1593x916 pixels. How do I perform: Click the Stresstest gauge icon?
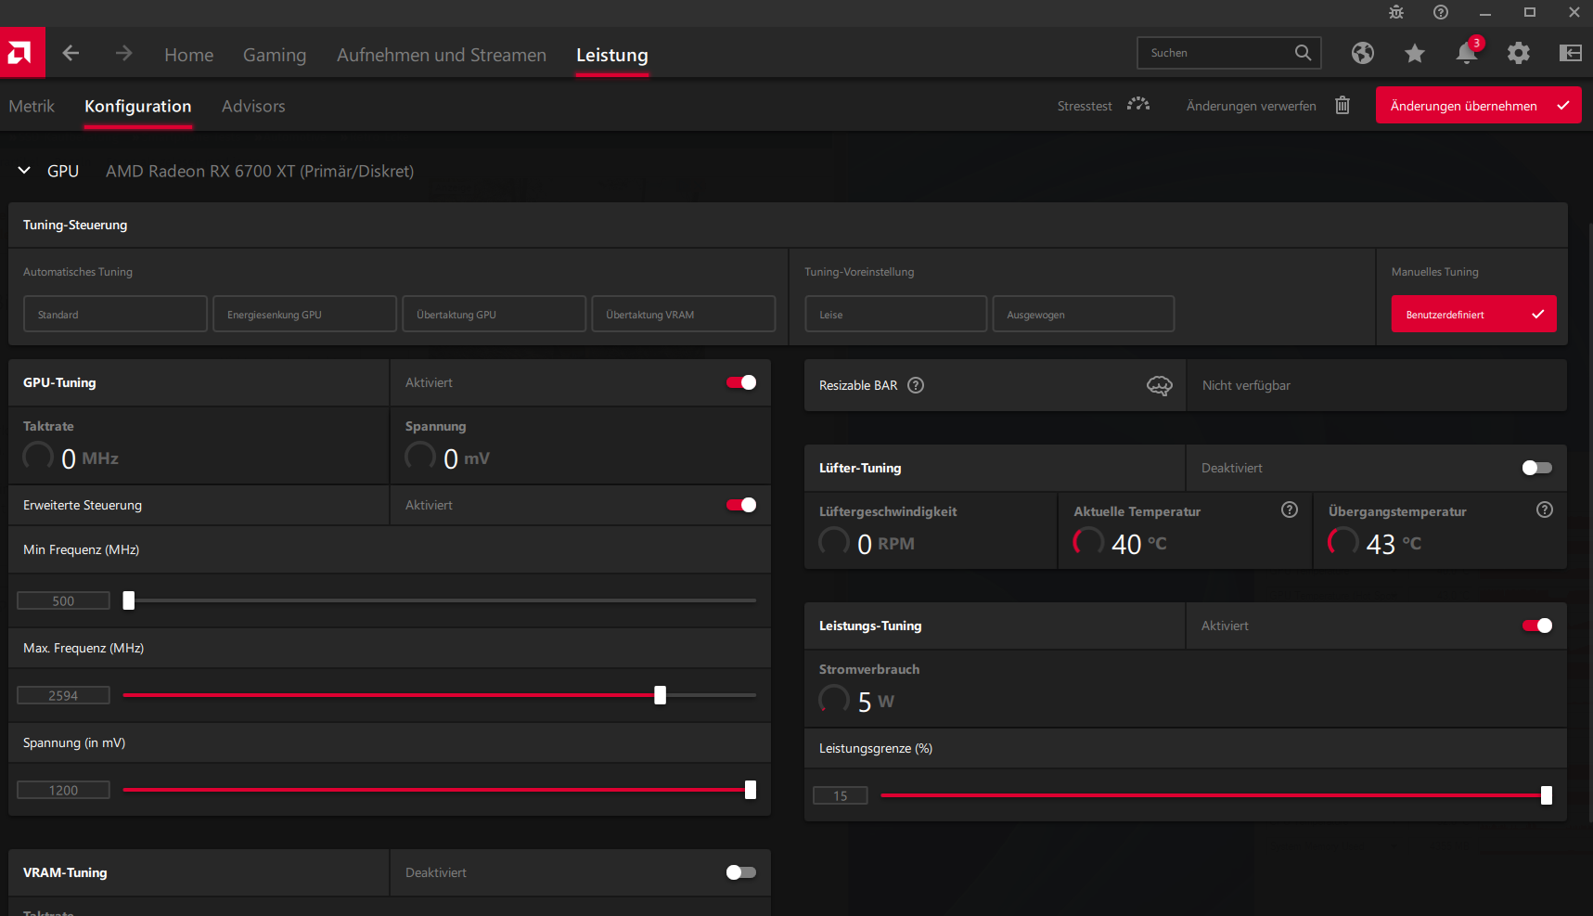coord(1138,105)
